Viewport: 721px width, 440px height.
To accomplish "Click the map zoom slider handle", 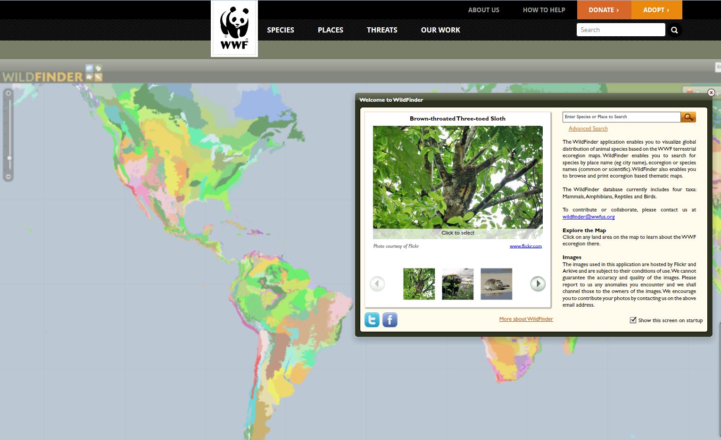I will tap(8, 158).
